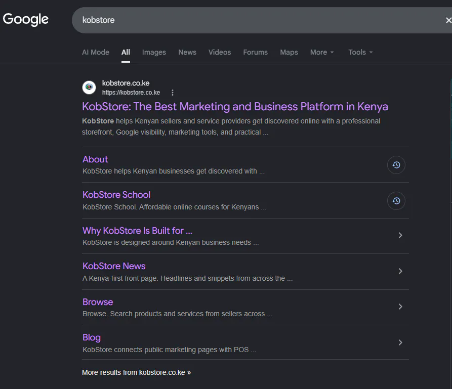Screen dimensions: 452x389
Task: Open the kobstore.co.ke site favicon
Action: tap(89, 88)
